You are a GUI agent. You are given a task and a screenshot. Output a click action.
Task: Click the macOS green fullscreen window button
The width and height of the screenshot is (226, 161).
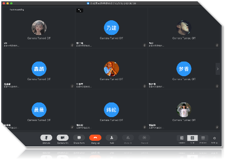point(11,3)
